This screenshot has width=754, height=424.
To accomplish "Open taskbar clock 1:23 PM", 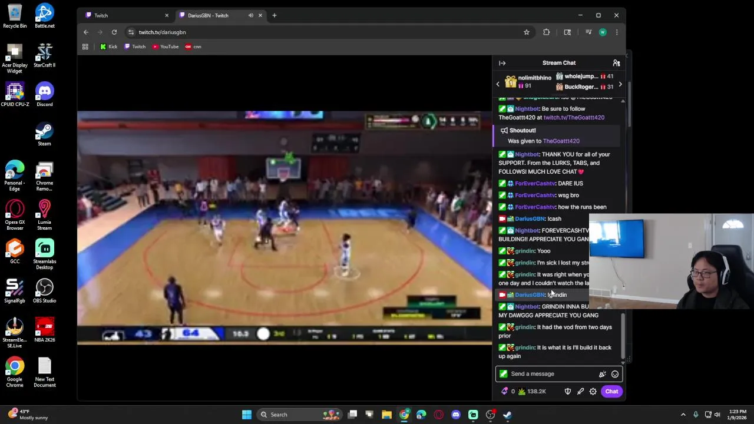I will click(735, 415).
